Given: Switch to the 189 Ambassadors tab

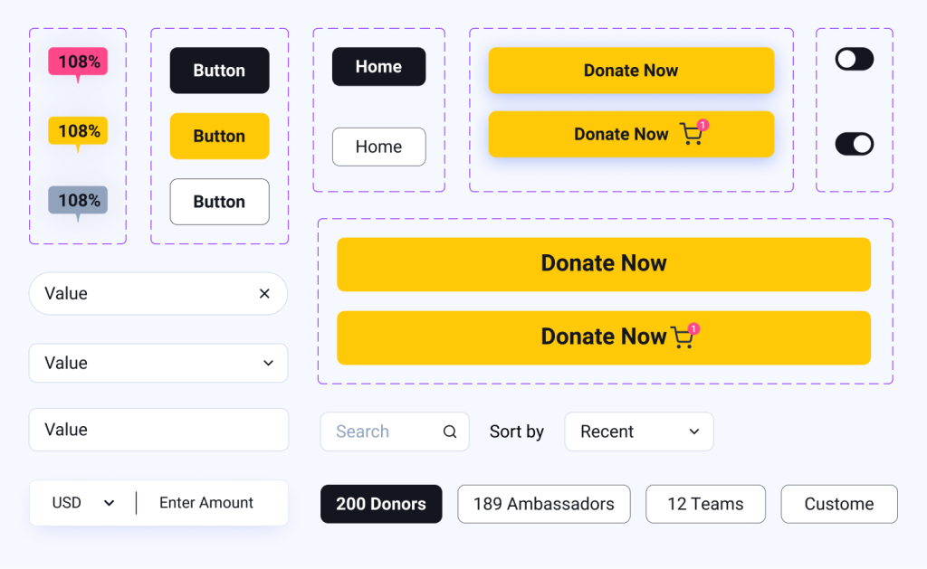Looking at the screenshot, I should click(x=543, y=504).
